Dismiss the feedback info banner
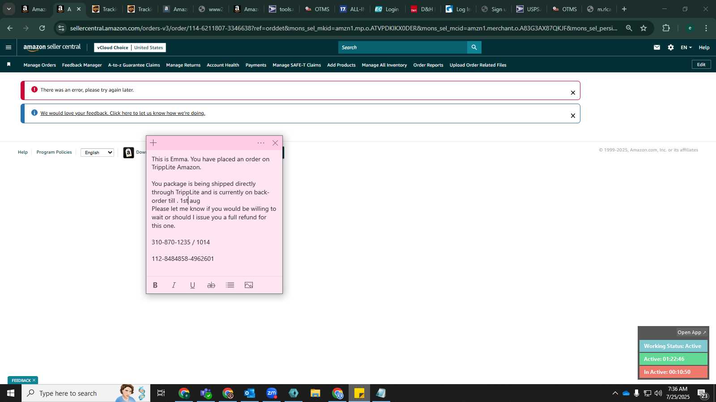Viewport: 716px width, 402px height. [x=573, y=116]
